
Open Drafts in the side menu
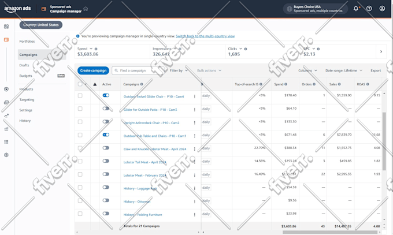[24, 65]
